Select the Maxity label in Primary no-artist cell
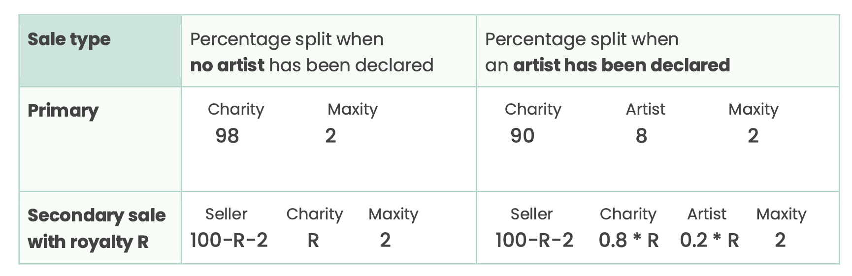 click(x=353, y=109)
